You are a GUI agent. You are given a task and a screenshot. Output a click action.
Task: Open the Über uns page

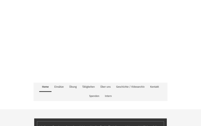(x=106, y=87)
